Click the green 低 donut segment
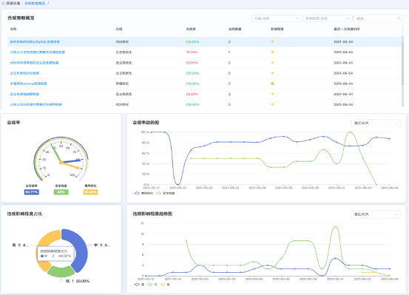 (61, 272)
